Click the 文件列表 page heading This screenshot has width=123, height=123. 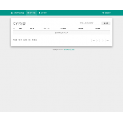(19, 24)
